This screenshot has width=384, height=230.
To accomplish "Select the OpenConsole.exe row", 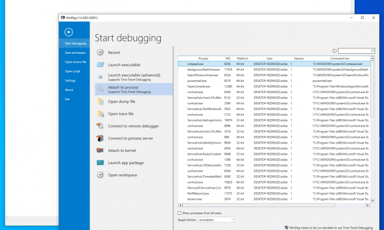I will 274,86.
